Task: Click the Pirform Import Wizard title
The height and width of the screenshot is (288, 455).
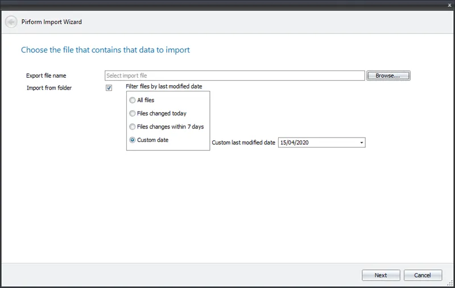Action: (52, 22)
